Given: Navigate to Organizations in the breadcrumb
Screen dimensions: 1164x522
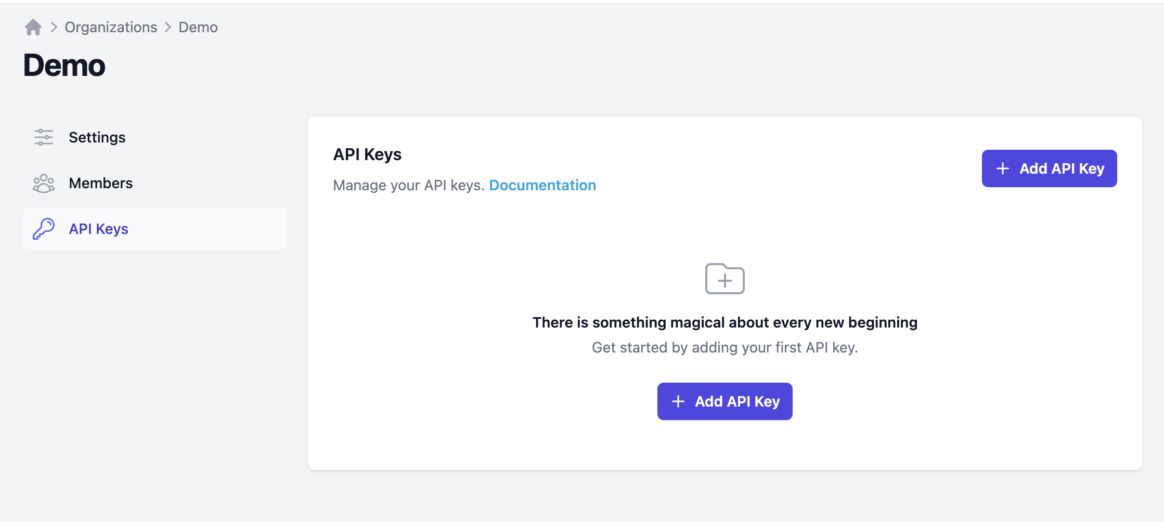Looking at the screenshot, I should point(111,27).
